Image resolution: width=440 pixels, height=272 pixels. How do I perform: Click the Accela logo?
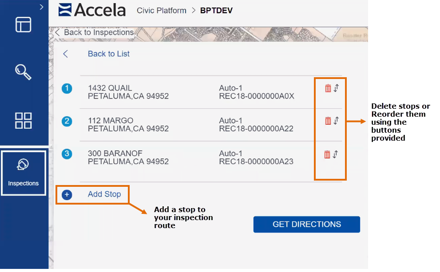pyautogui.click(x=92, y=10)
